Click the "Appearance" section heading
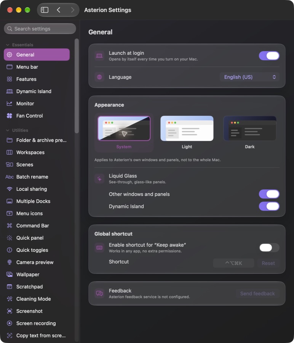Viewport: 294px width, 343px height. tap(109, 105)
